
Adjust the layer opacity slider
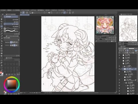coord(131,49)
